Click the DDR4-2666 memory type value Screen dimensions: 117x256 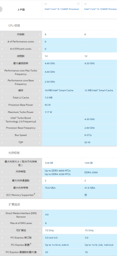pos(91,172)
